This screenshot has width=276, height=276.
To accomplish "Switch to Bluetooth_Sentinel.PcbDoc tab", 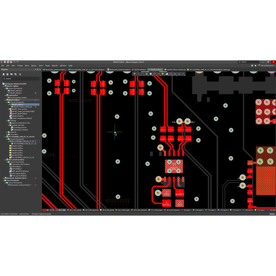I will [x=54, y=69].
